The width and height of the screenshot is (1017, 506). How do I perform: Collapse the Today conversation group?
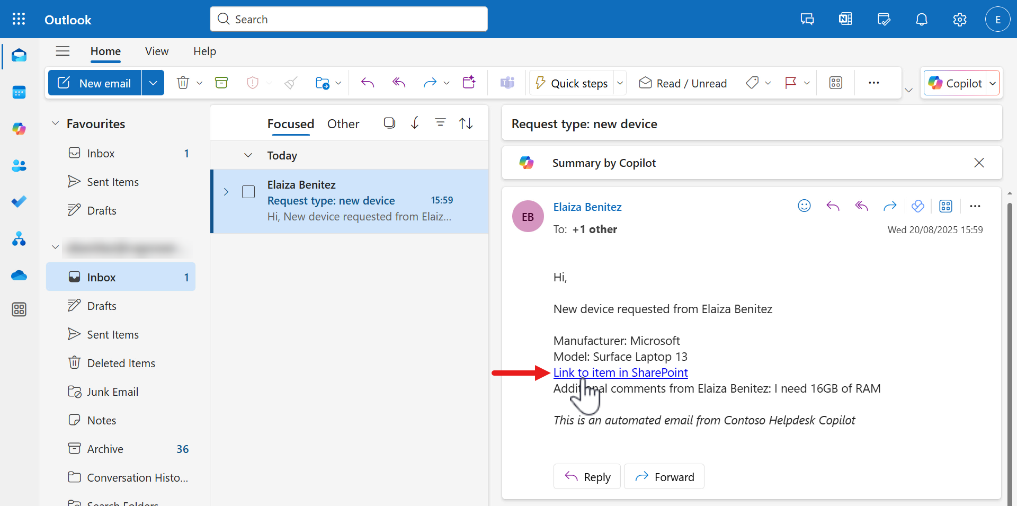point(248,155)
